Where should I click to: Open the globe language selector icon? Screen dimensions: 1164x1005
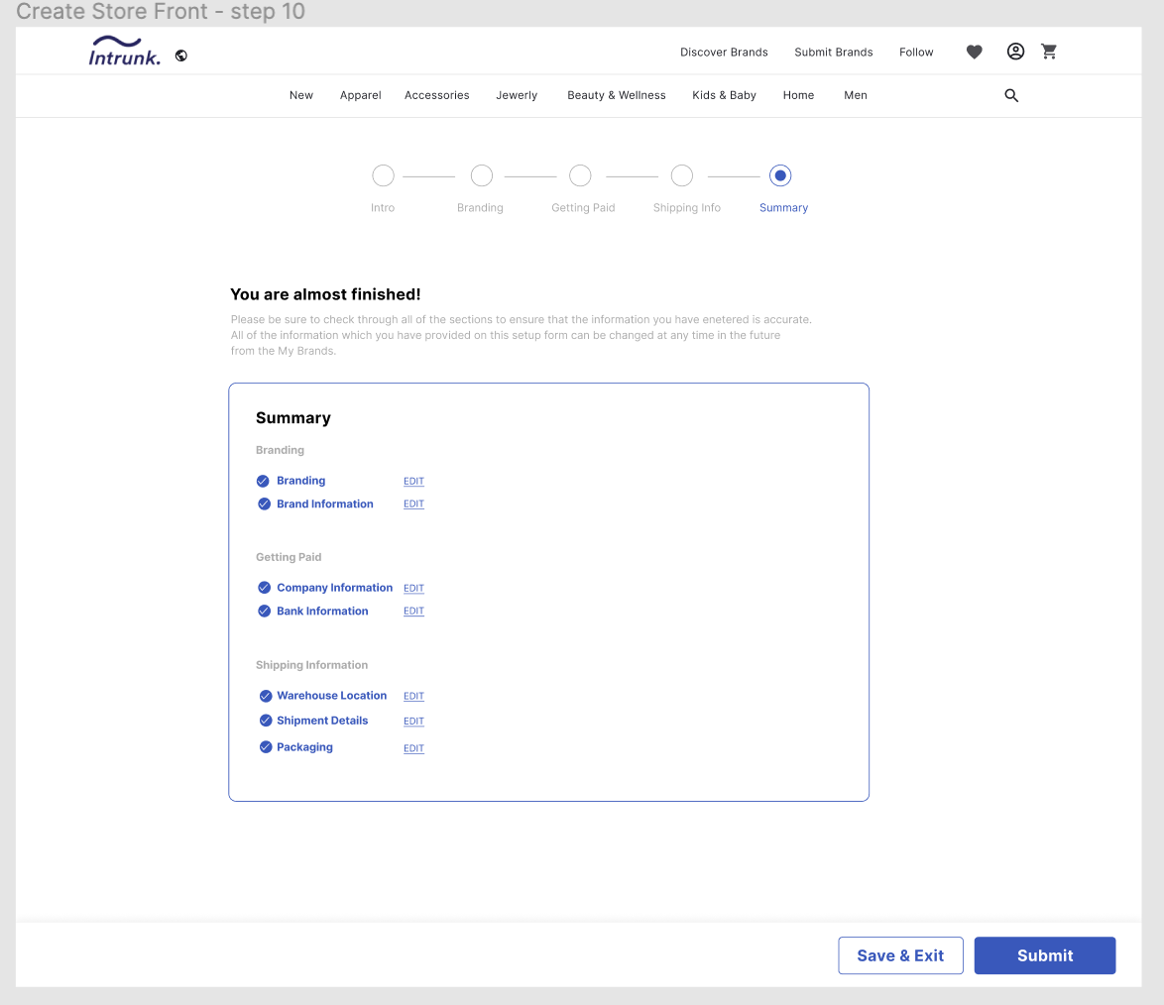point(181,56)
